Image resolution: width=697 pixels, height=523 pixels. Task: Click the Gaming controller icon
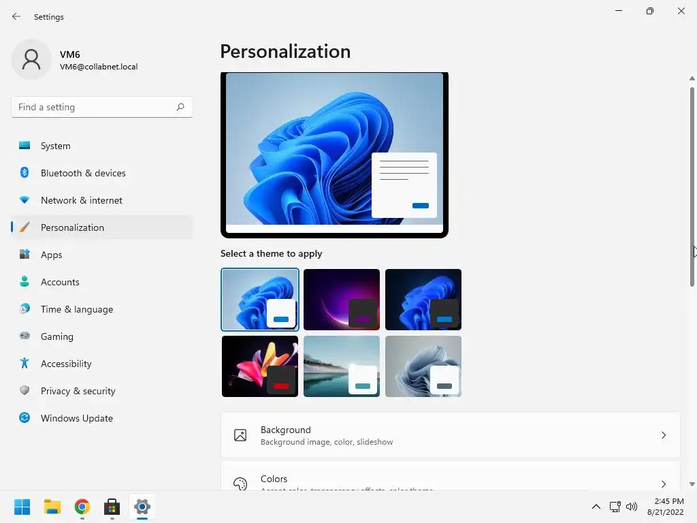point(25,336)
